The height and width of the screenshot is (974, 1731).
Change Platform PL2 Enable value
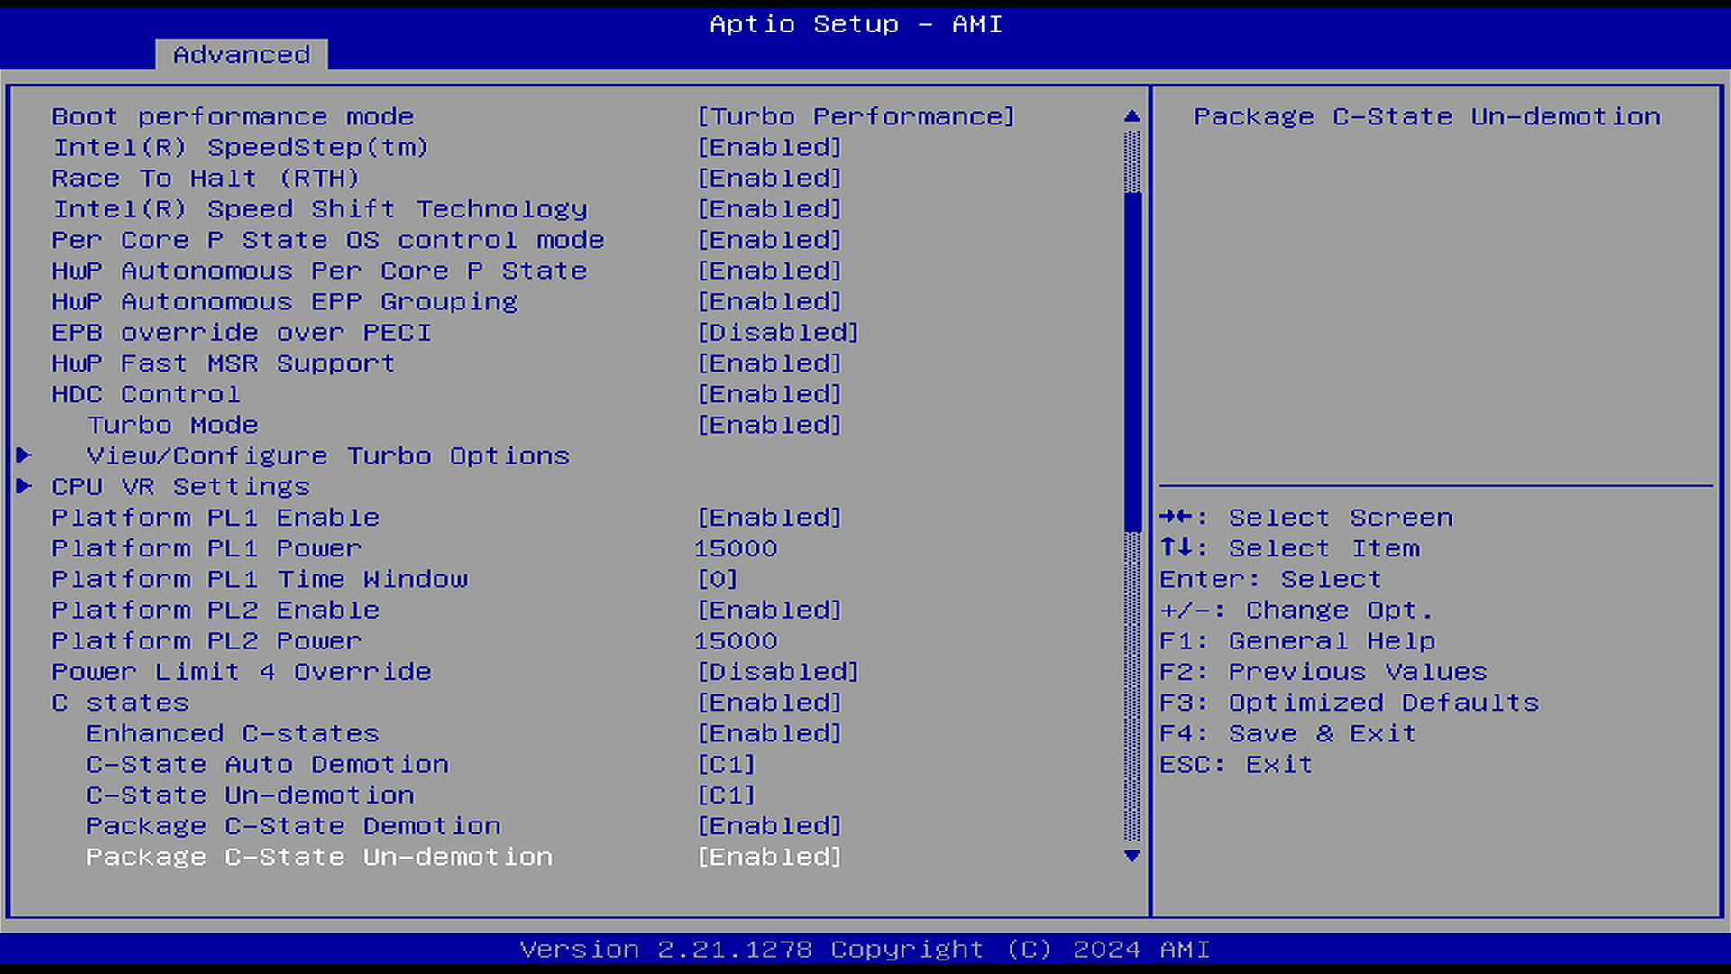[770, 611]
